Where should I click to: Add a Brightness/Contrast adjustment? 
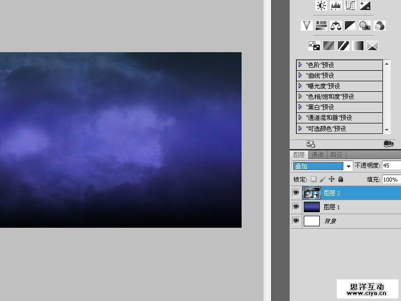[321, 6]
